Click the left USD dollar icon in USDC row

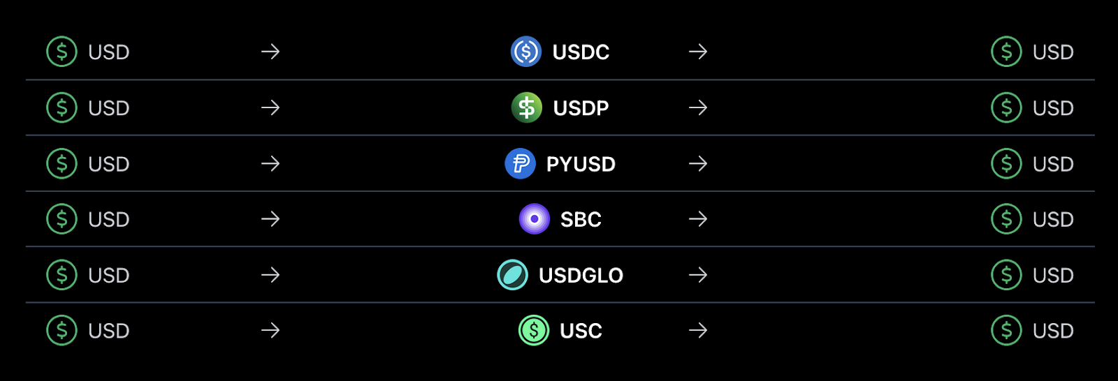[x=61, y=52]
